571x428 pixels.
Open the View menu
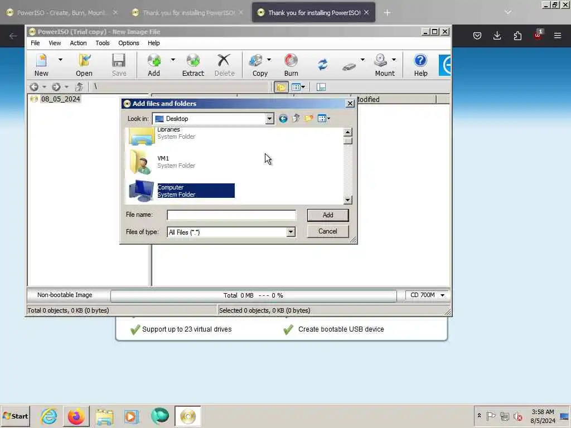55,43
